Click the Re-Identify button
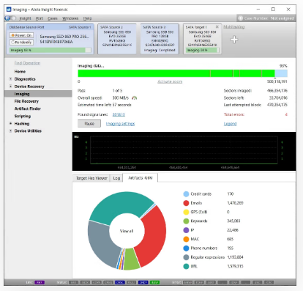 (21, 43)
